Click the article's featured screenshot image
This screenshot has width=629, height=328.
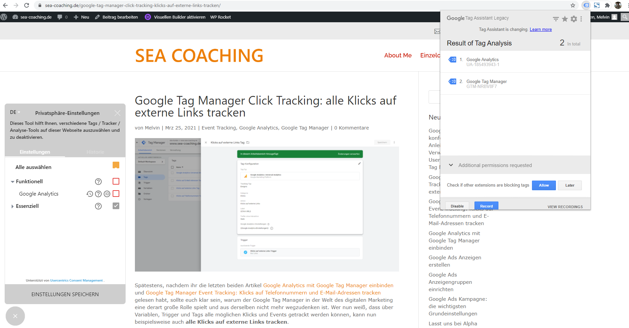point(267,205)
